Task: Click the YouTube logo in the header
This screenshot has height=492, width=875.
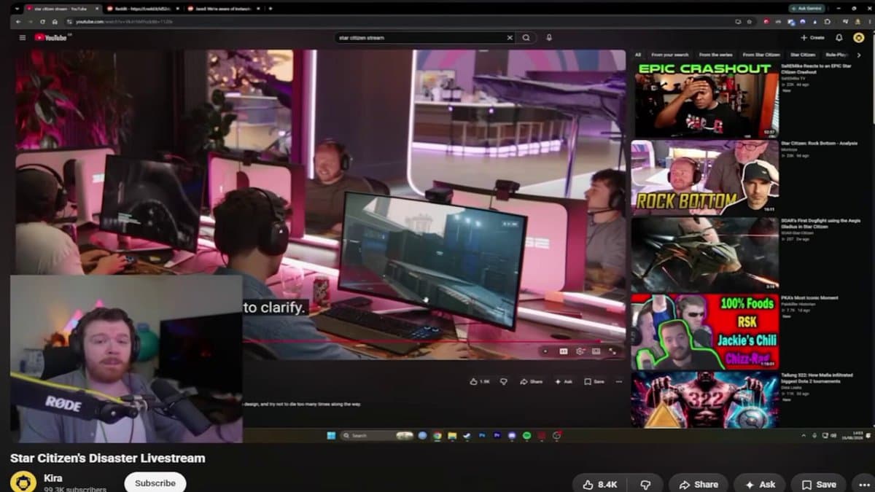Action: 52,37
